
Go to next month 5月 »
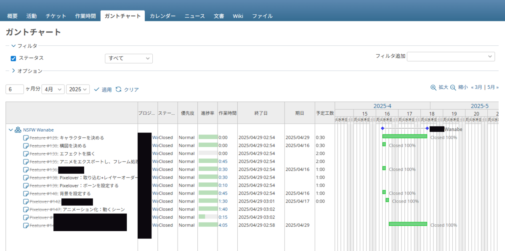point(493,87)
